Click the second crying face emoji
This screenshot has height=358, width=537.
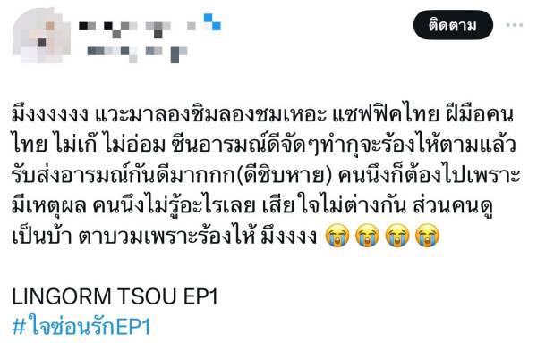pos(367,236)
